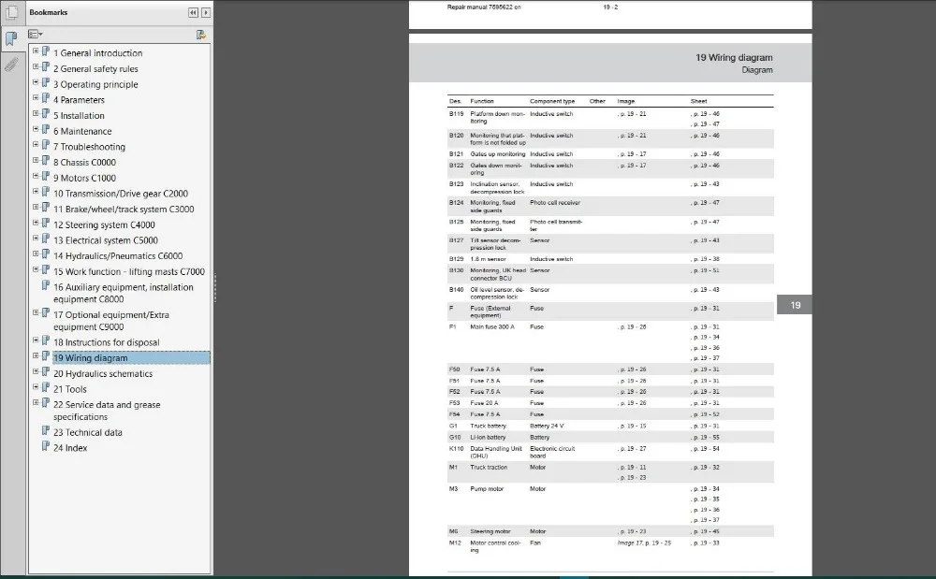The image size is (936, 579).
Task: Collapse bookmarks panel with double-arrow button
Action: 193,12
